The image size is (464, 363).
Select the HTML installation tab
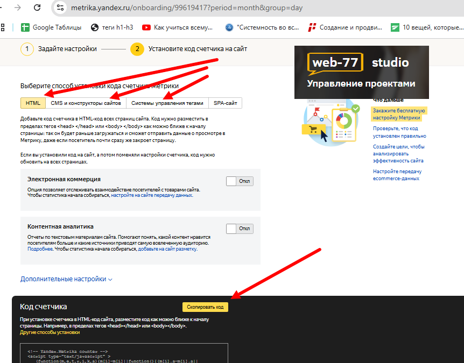[33, 103]
